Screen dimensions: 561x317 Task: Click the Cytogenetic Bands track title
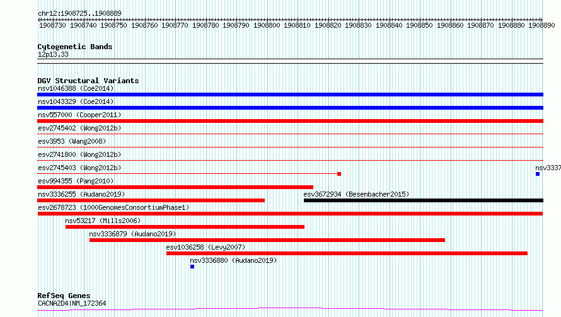pyautogui.click(x=75, y=47)
